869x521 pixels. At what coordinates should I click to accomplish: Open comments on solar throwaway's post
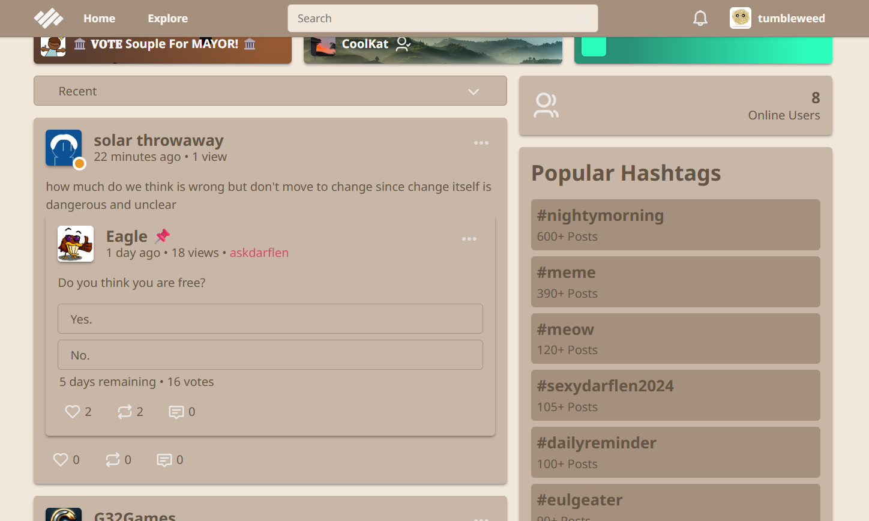click(164, 460)
